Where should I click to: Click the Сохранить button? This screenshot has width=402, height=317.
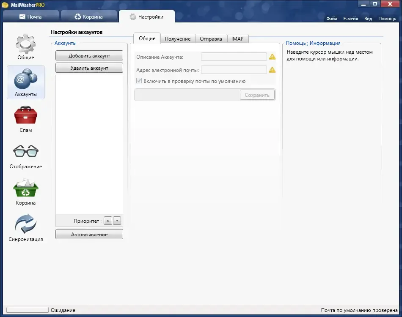coord(257,95)
